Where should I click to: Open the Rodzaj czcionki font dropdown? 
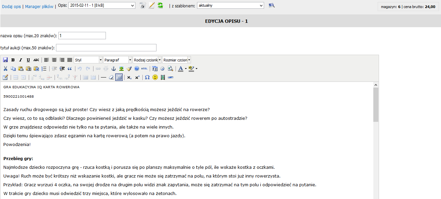click(x=147, y=60)
